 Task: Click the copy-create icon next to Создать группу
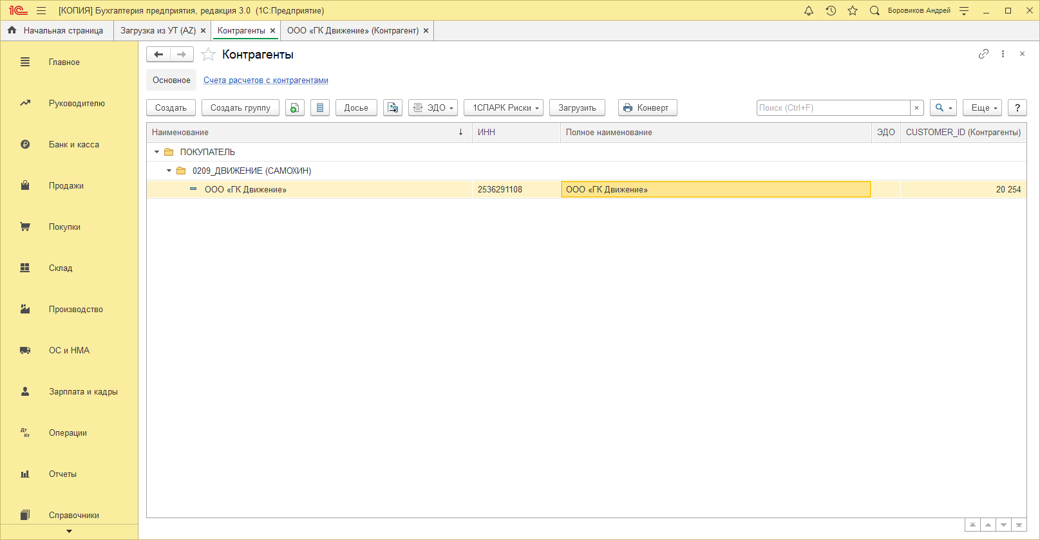(x=295, y=108)
